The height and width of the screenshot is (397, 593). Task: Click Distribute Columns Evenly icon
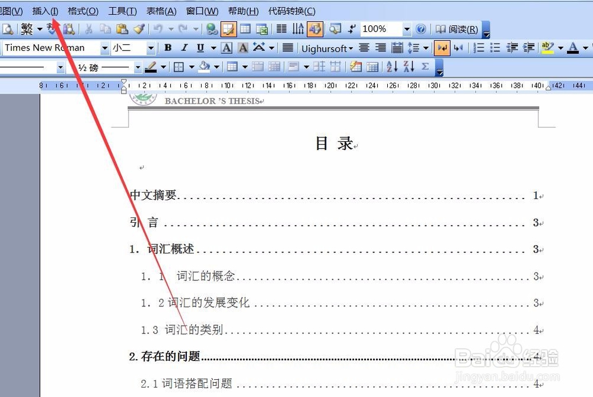click(x=335, y=67)
